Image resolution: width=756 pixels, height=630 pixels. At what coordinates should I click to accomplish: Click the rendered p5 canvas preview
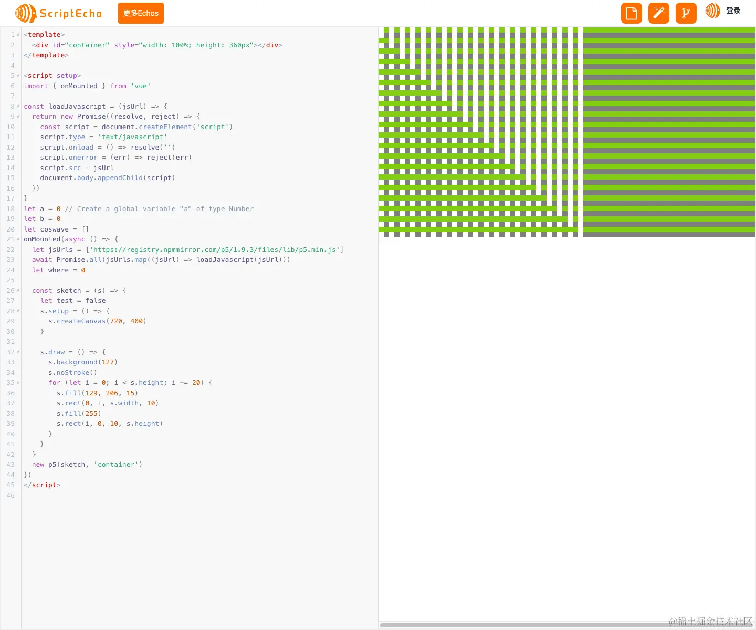pyautogui.click(x=566, y=132)
